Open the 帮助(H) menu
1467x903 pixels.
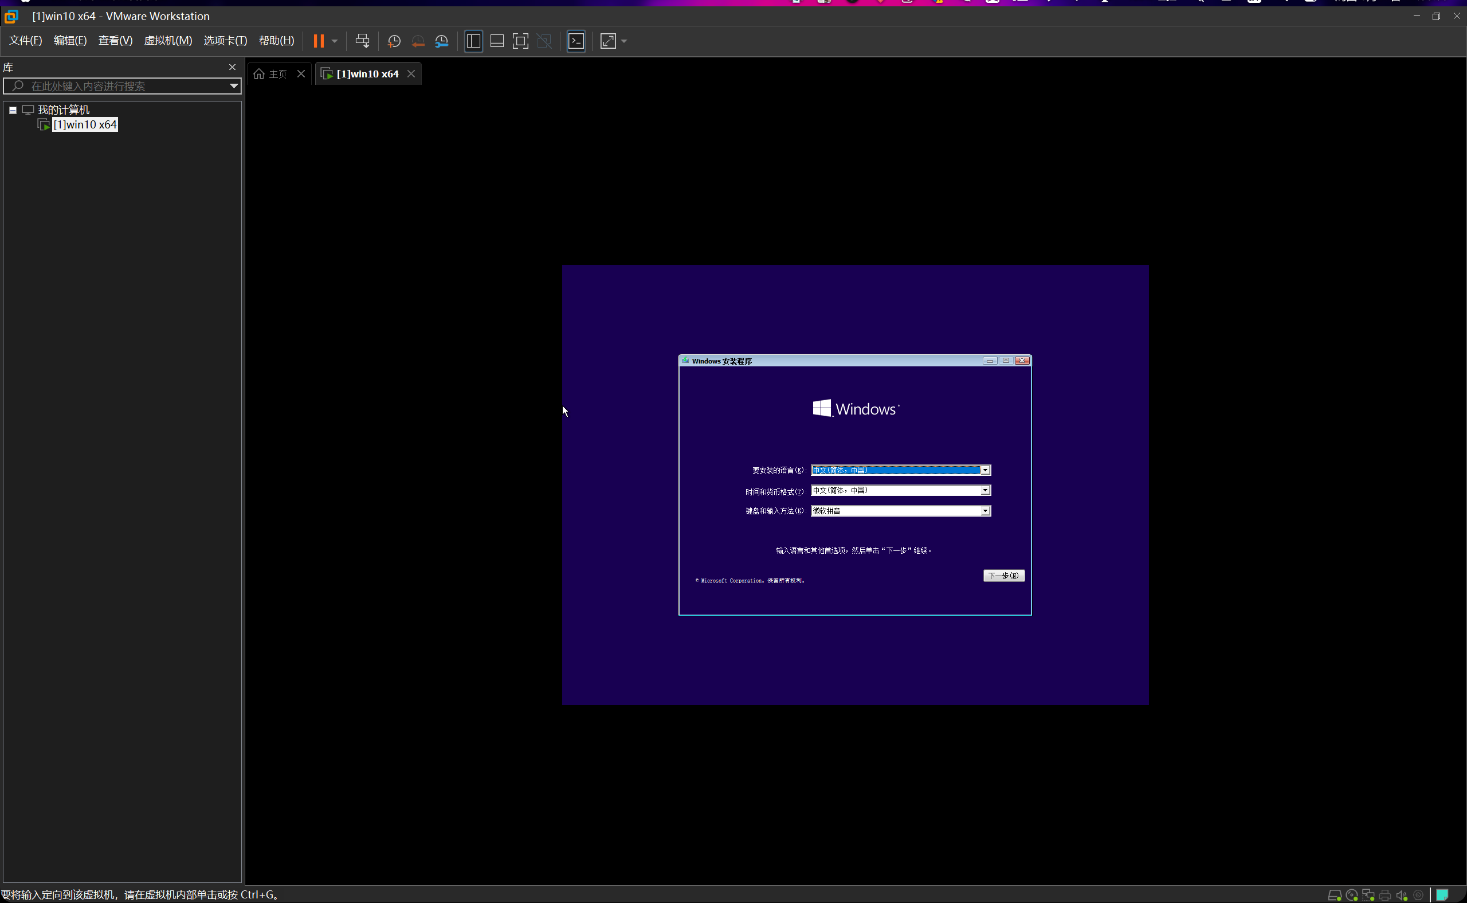276,41
